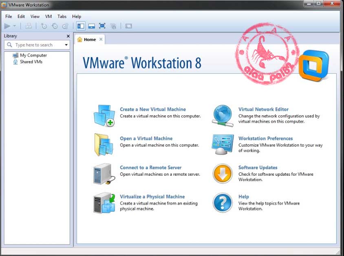
Task: Click the library search field
Action: point(37,45)
